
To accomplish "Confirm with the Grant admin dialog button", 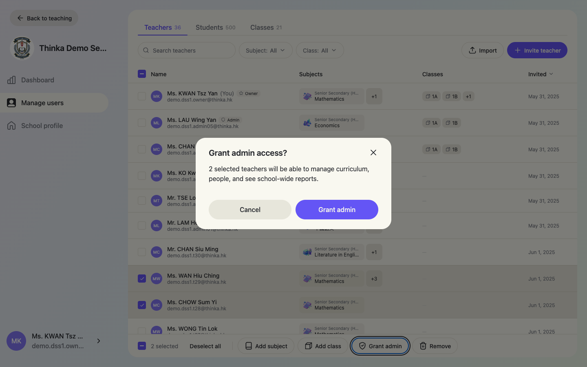I will 337,210.
